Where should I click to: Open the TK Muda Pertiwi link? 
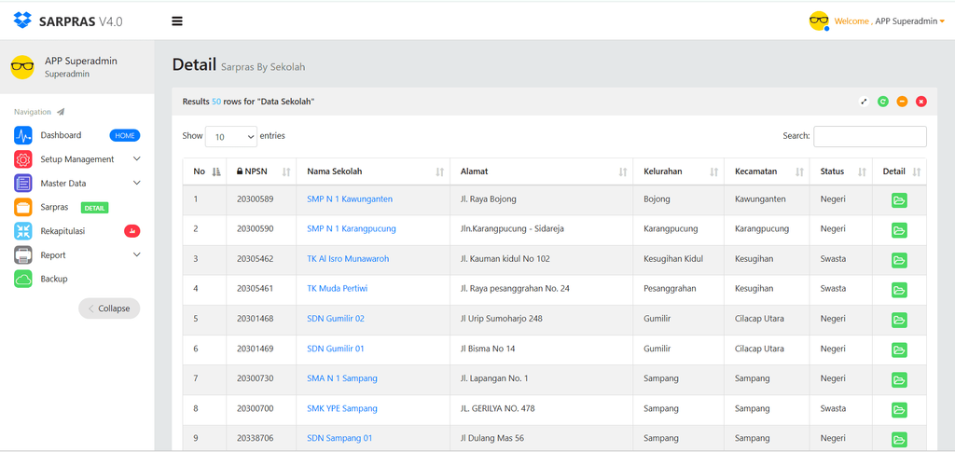pos(338,288)
